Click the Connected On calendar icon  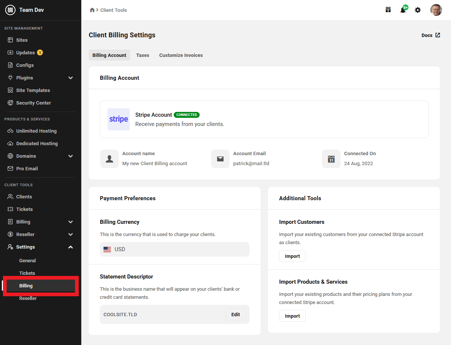pos(331,159)
